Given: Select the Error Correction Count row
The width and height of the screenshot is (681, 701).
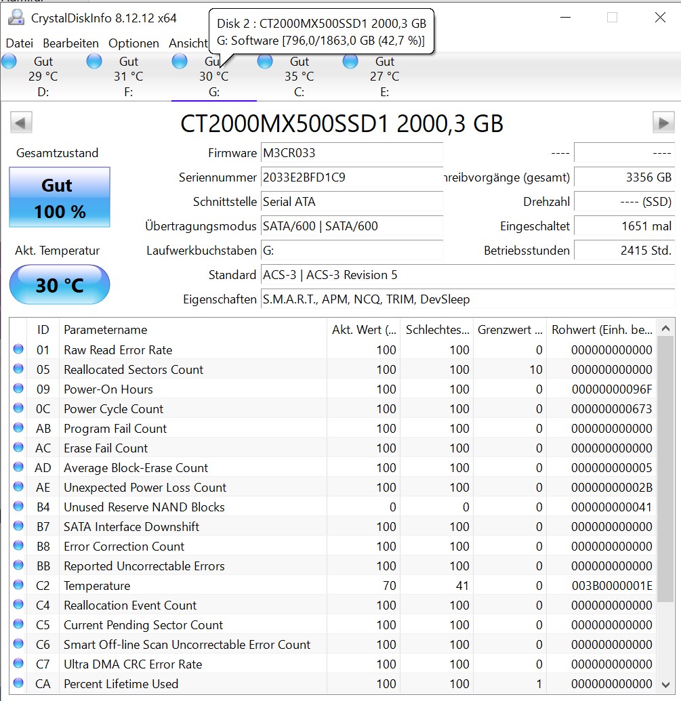Looking at the screenshot, I should [333, 547].
